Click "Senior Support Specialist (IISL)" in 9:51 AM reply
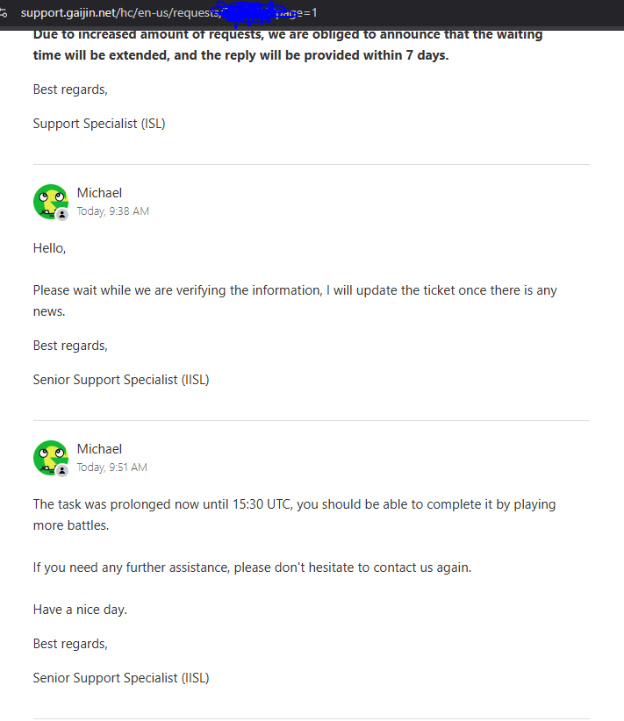 [x=121, y=677]
